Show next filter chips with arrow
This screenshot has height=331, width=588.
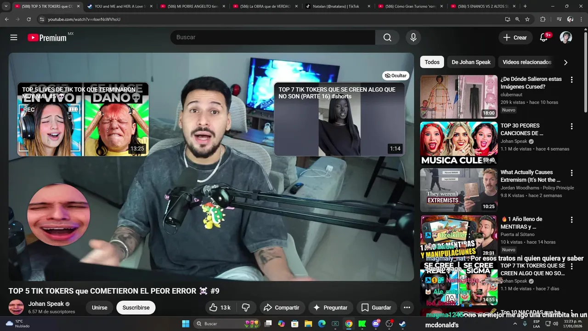coord(565,63)
